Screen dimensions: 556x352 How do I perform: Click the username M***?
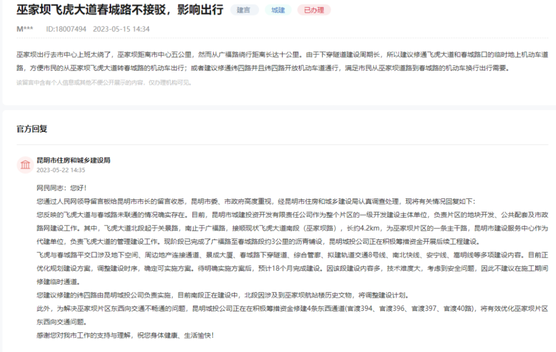25,29
